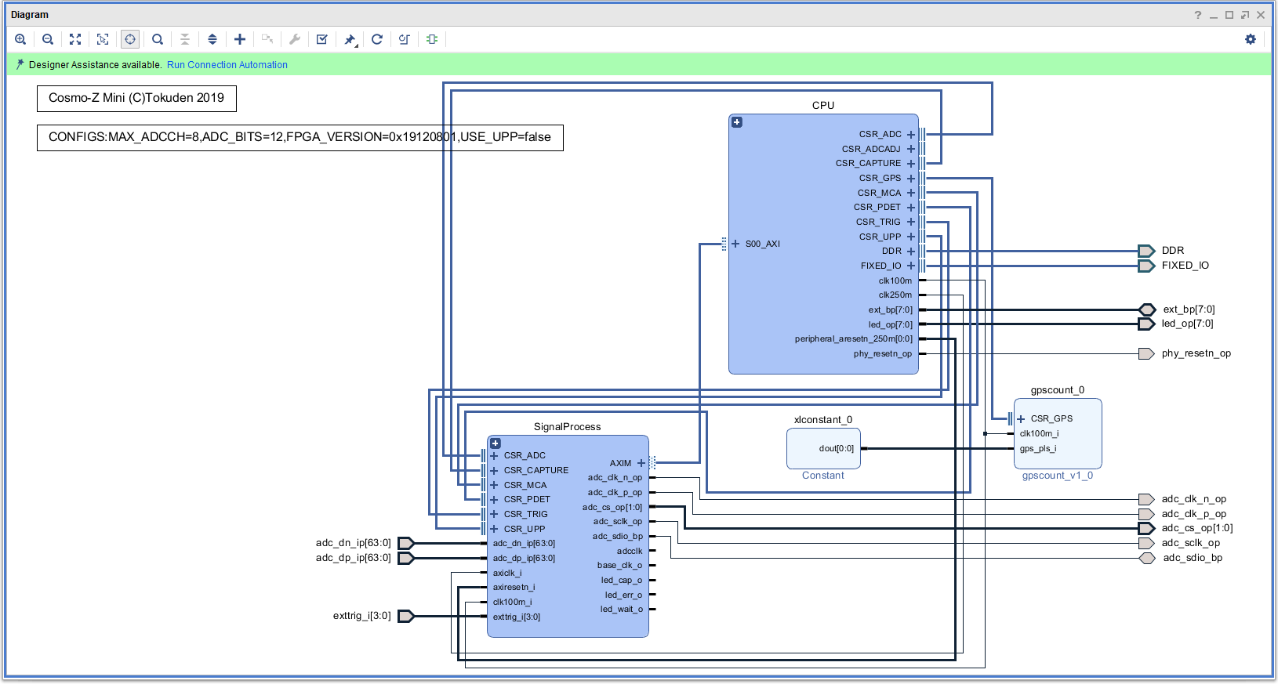
Task: Click the Zoom Out toolbar icon
Action: 48,39
